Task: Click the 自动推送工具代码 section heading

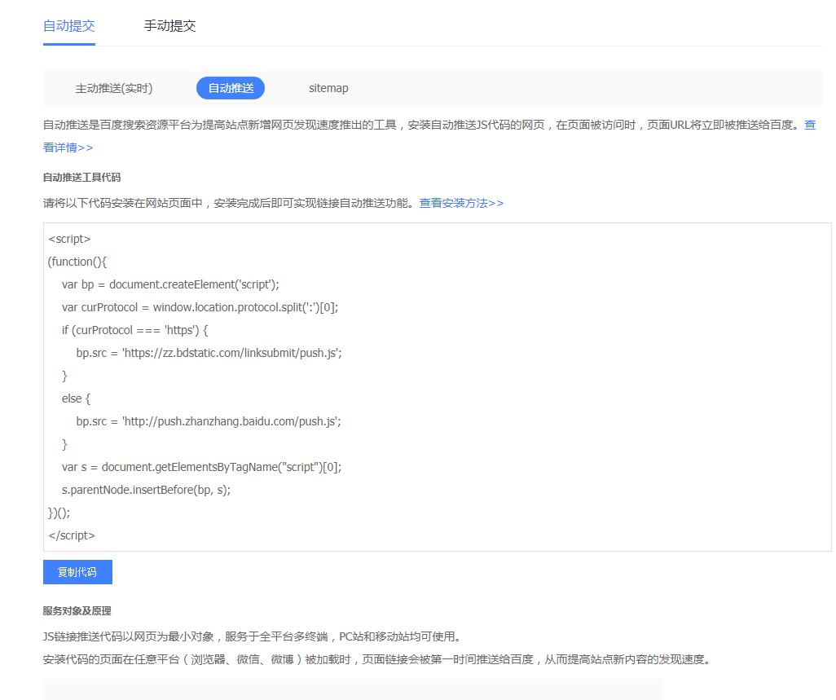Action: click(x=81, y=177)
